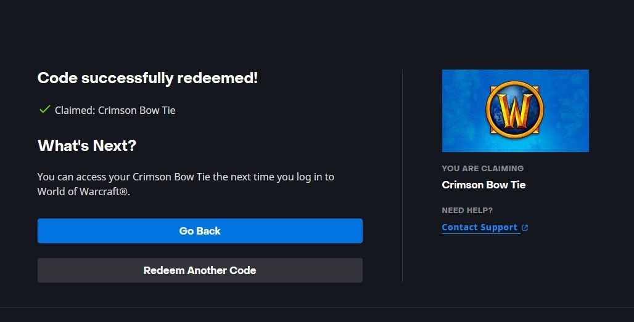
Task: Click the horizontal divider line at page bottom
Action: [317, 307]
